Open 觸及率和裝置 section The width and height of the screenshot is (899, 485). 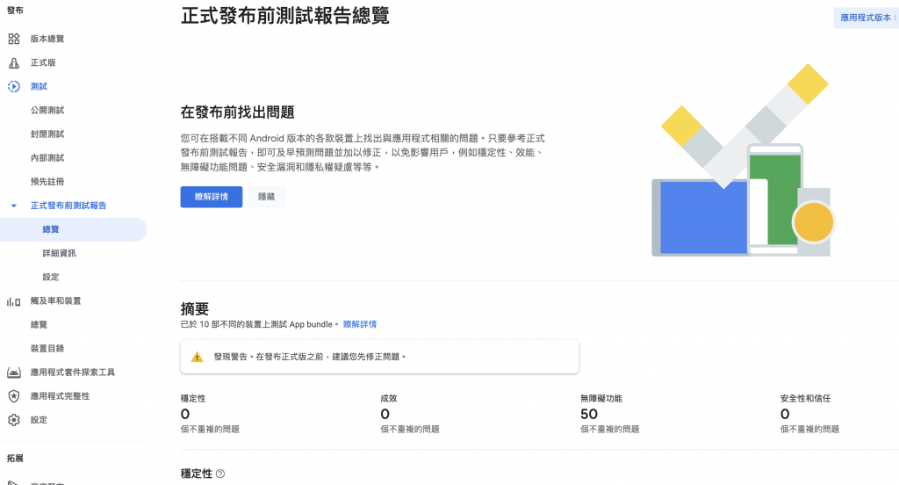[55, 300]
